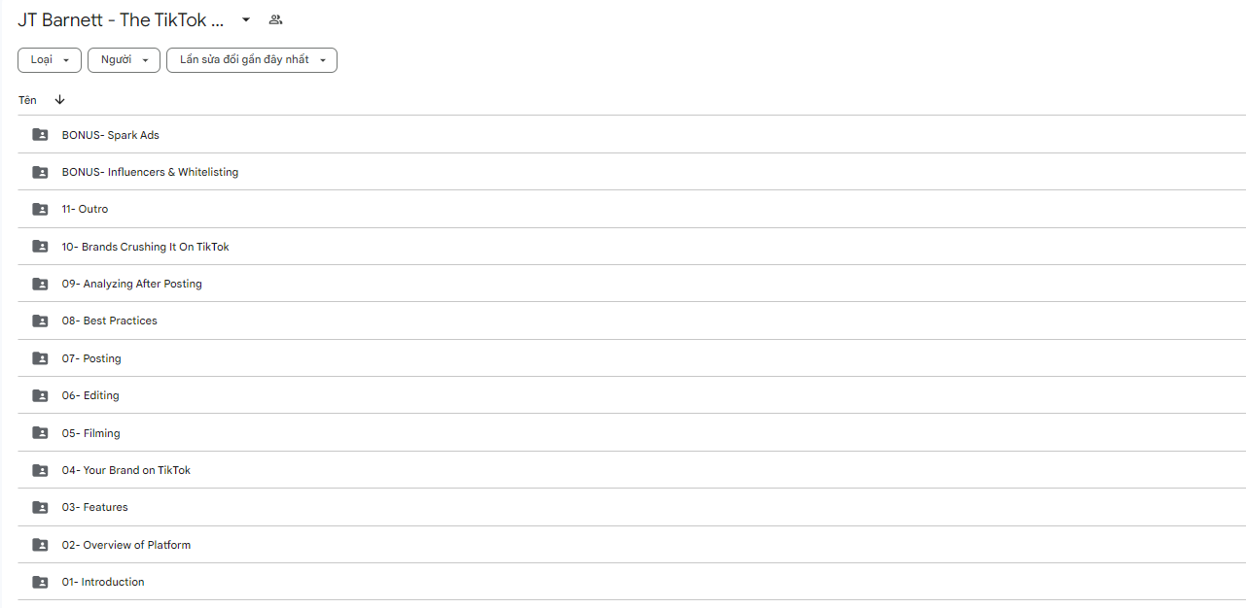Select 09- Analyzing After Posting folder
Viewport: 1246px width, 608px height.
click(x=631, y=284)
